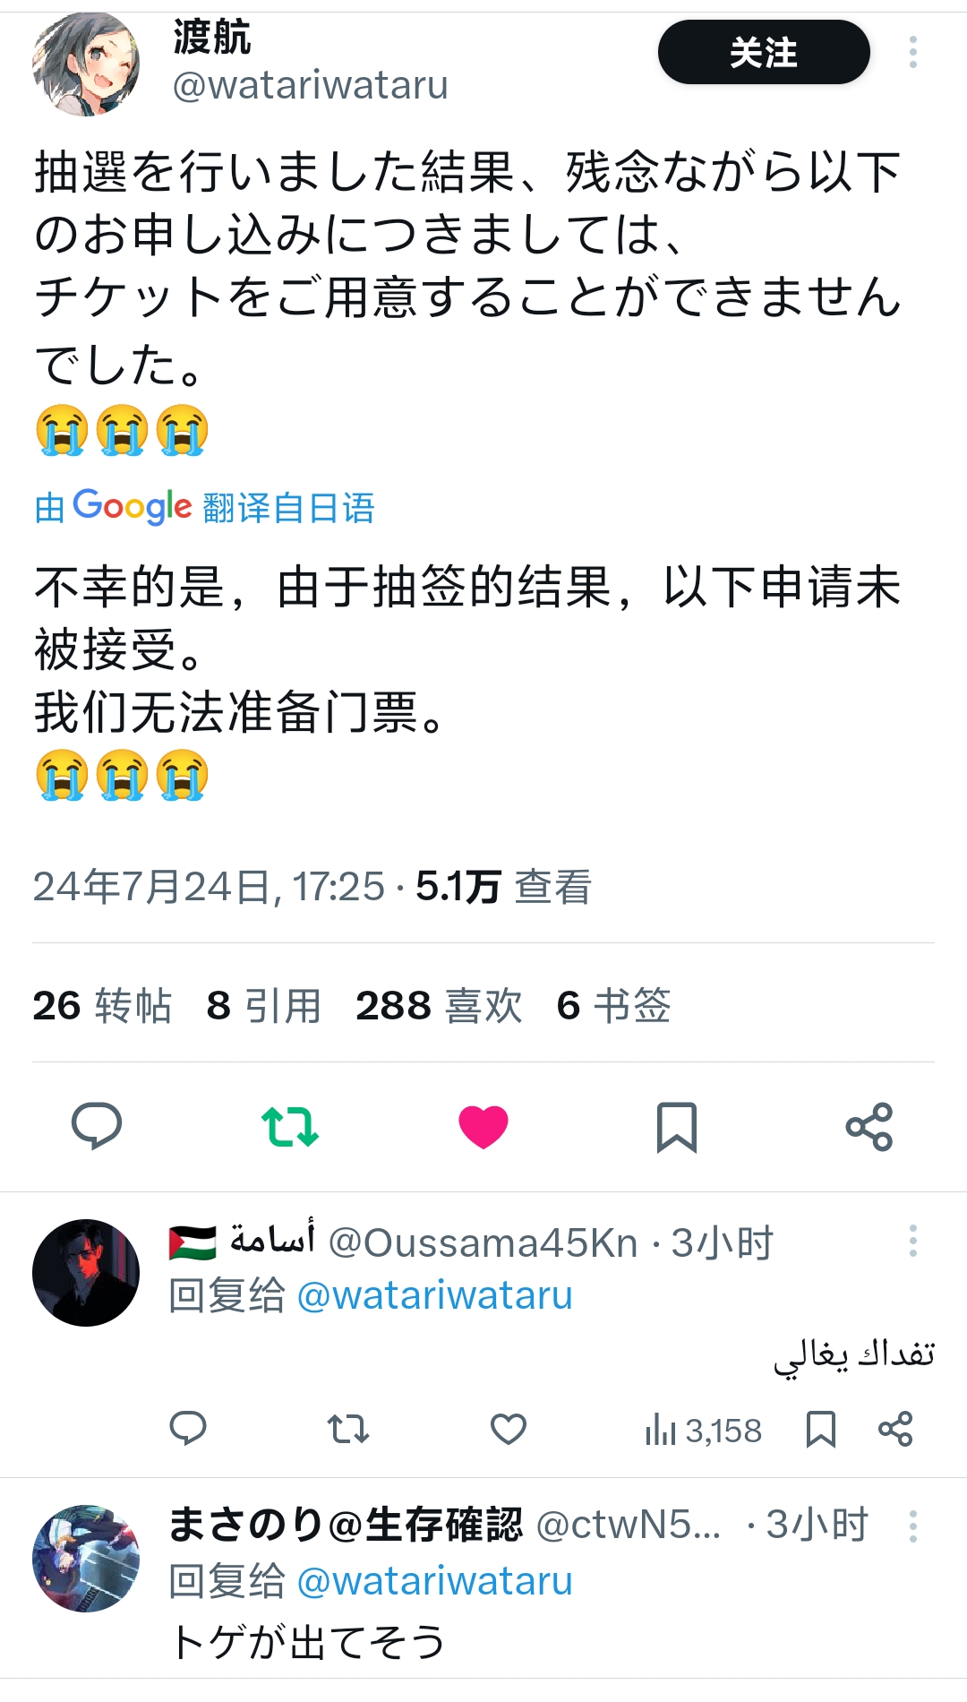Retweet Oussama45Kn's reply
The height and width of the screenshot is (1702, 967).
[348, 1429]
